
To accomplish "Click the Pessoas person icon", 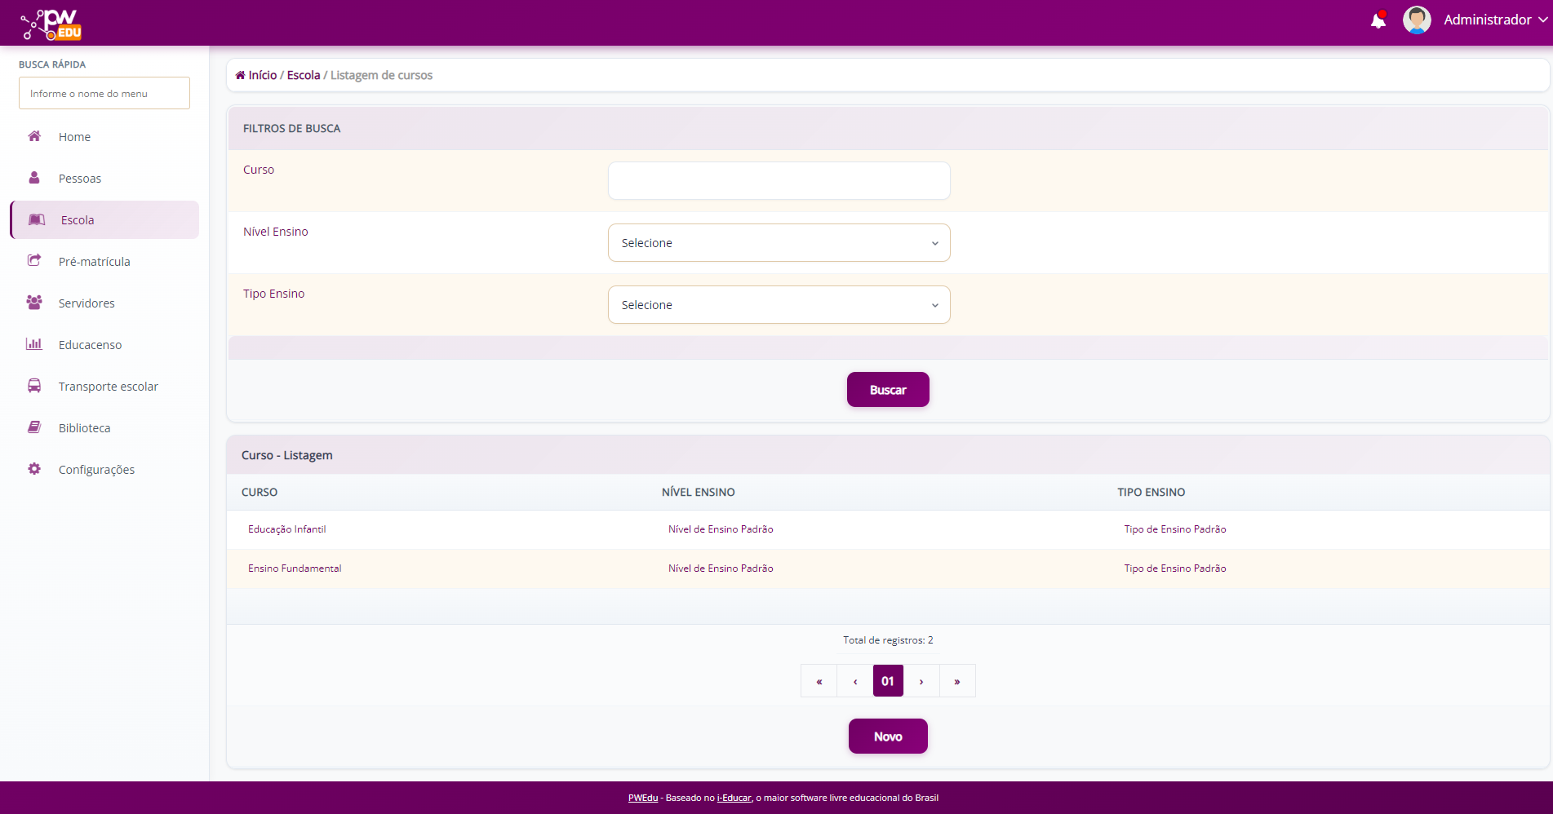I will (34, 178).
